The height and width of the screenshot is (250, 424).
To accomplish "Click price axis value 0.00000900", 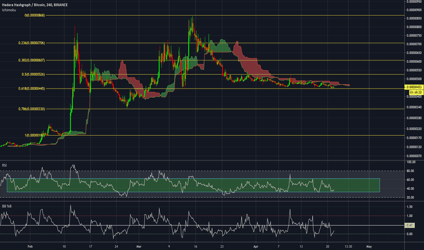I will [414, 10].
